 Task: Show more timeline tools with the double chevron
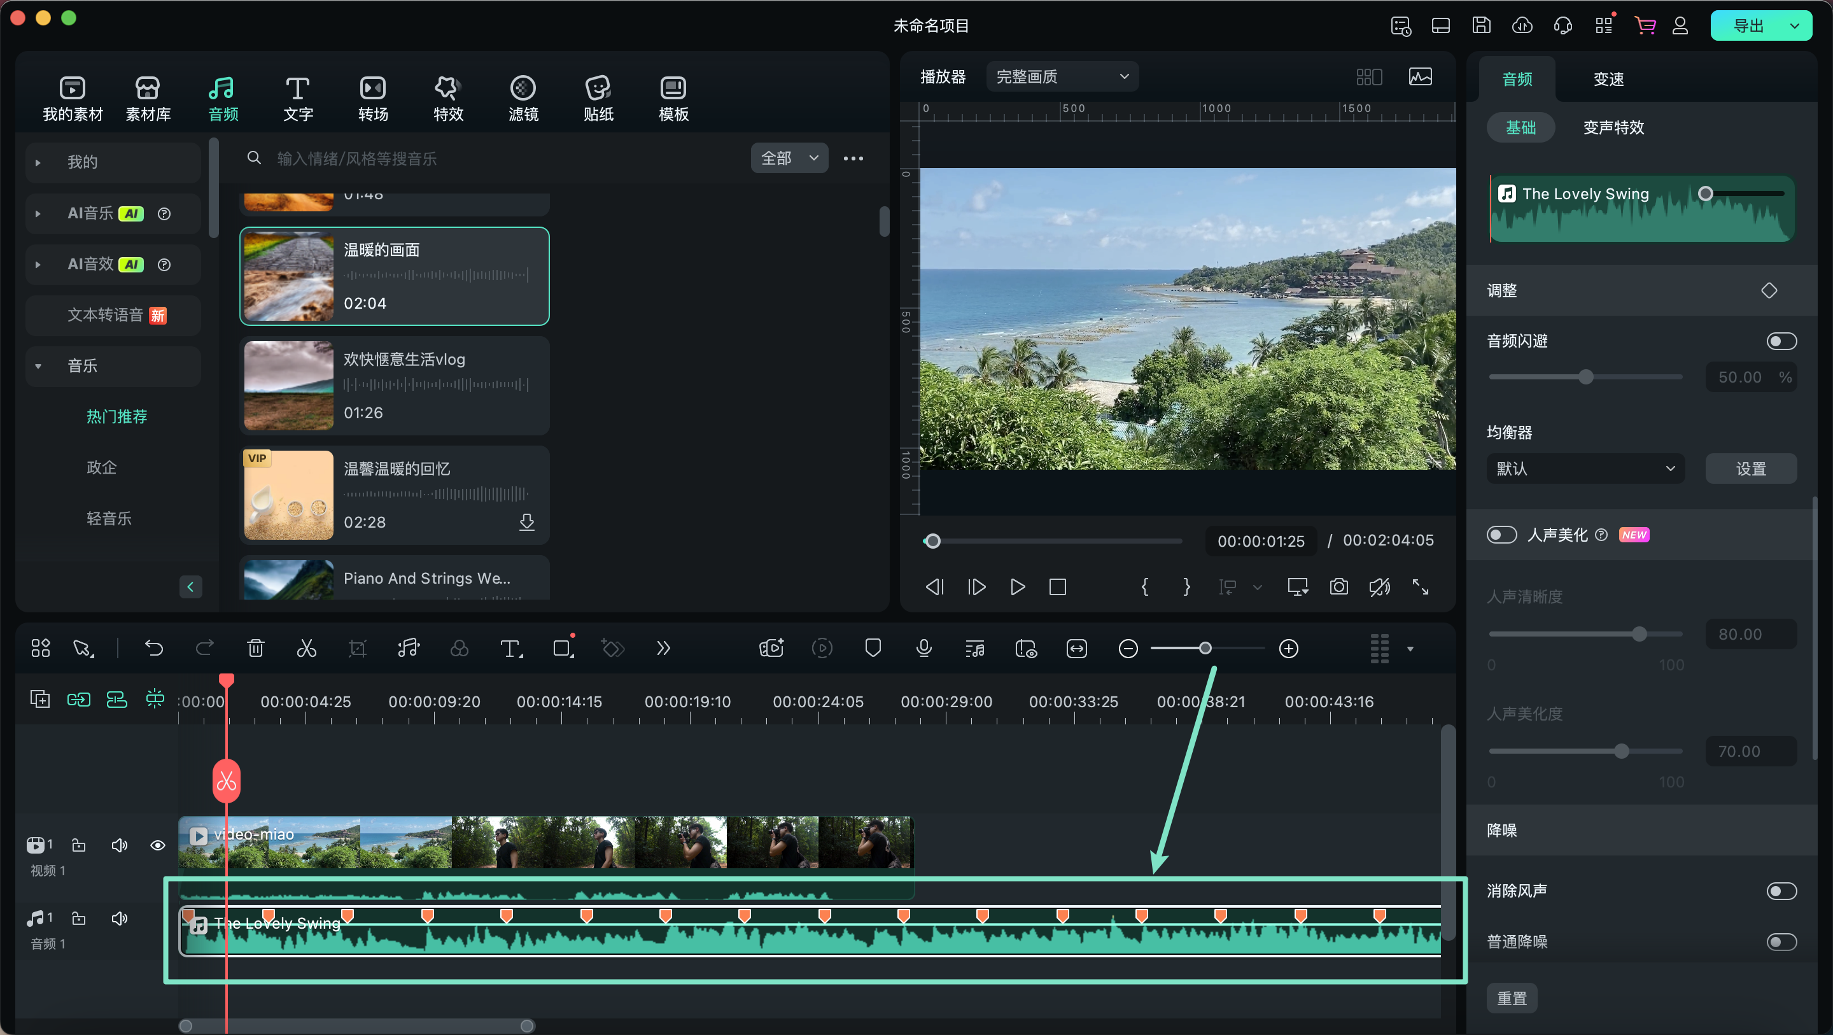pos(663,649)
